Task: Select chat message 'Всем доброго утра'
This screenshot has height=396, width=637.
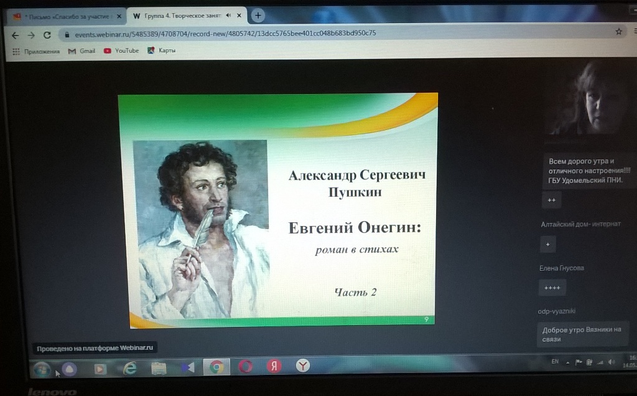Action: [588, 171]
